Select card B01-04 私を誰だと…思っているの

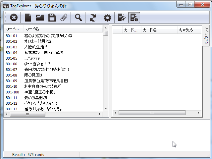[53, 53]
